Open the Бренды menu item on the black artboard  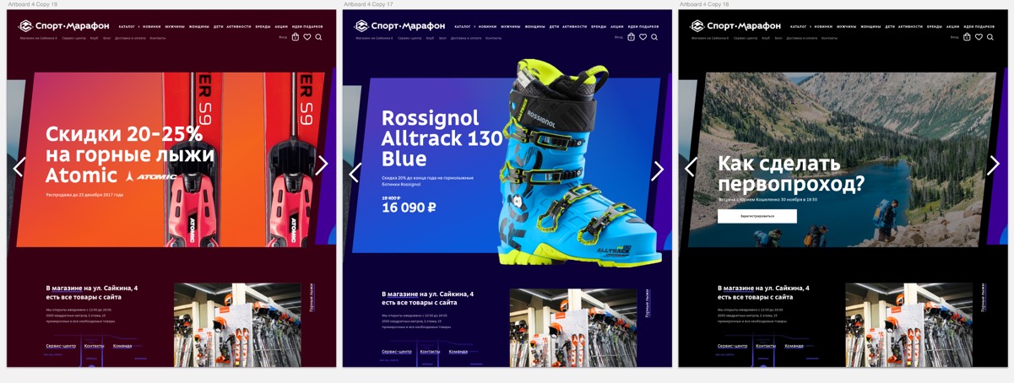pyautogui.click(x=934, y=27)
